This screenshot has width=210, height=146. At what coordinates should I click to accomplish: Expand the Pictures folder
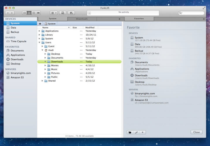point(45,73)
